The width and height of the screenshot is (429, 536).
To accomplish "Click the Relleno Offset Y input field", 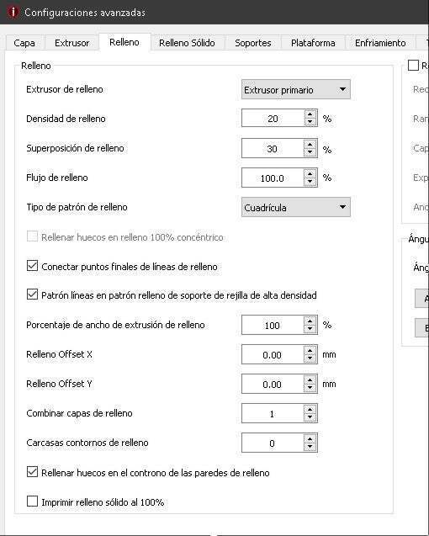I will pos(273,384).
